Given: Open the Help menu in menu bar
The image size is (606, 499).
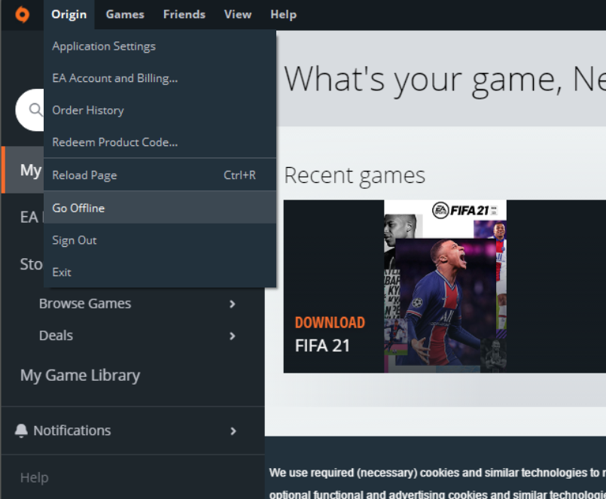Looking at the screenshot, I should tap(283, 14).
